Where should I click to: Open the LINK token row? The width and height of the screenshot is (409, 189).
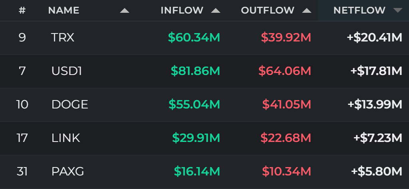coord(204,138)
